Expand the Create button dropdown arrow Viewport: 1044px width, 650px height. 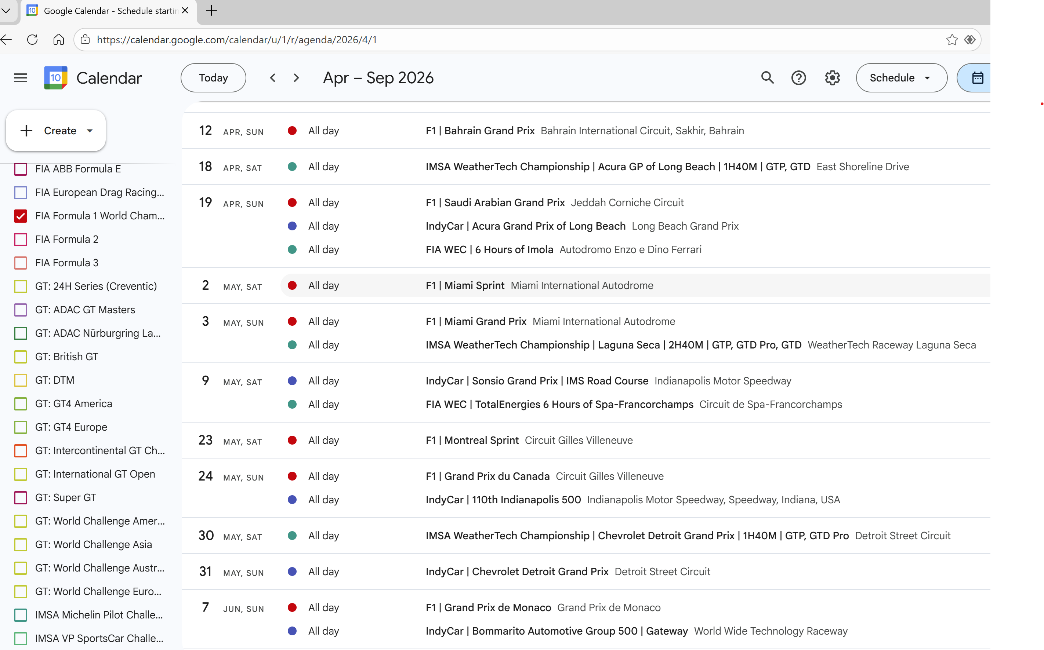click(x=90, y=131)
